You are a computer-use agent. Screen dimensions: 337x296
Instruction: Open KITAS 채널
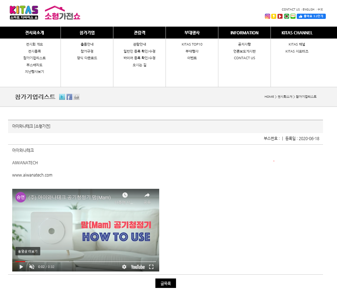click(297, 44)
